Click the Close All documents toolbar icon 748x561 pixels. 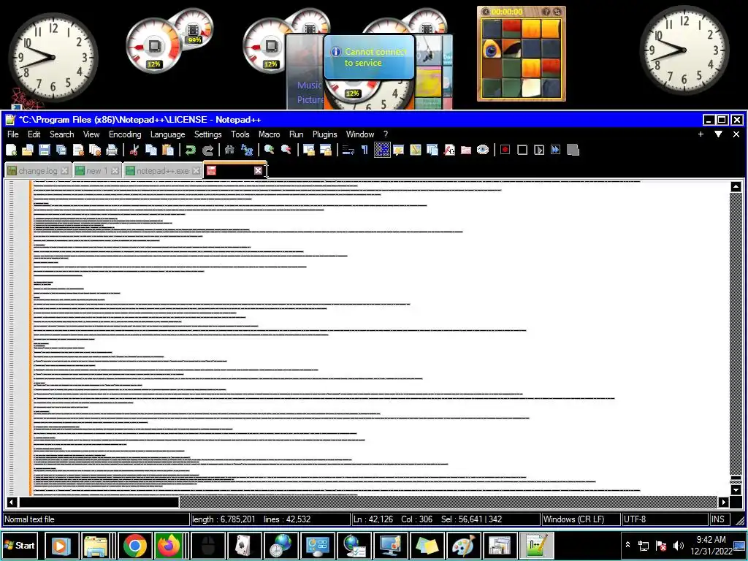[95, 150]
